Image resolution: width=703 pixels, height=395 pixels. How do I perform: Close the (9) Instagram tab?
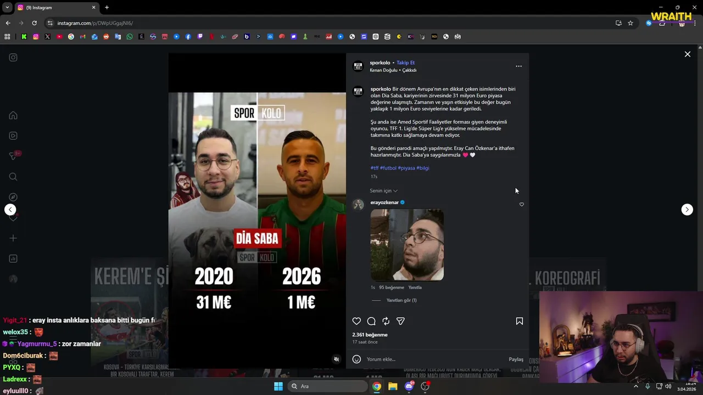(x=93, y=8)
